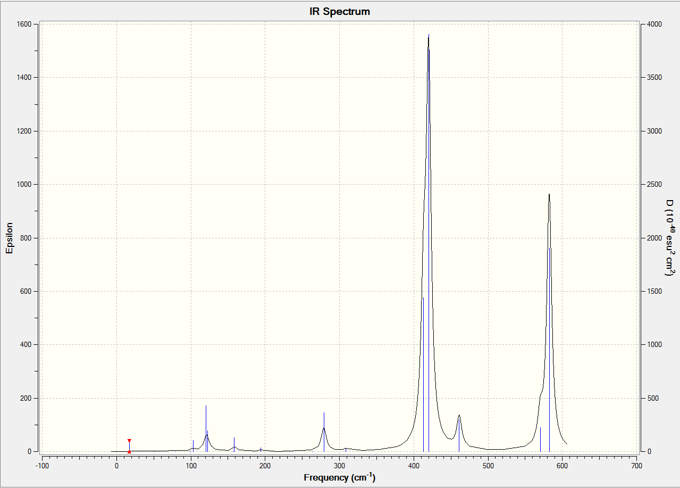The height and width of the screenshot is (488, 680).
Task: Click the '1600' tick on the Epsilon axis
Action: click(23, 24)
